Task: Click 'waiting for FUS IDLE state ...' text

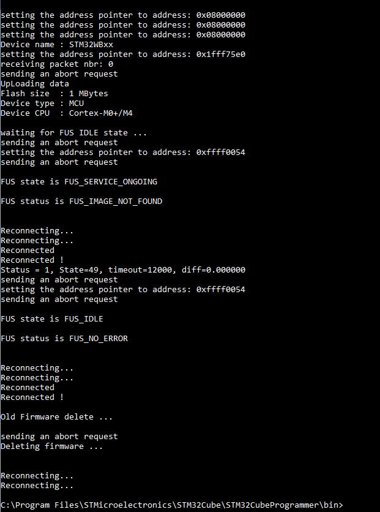Action: point(73,132)
